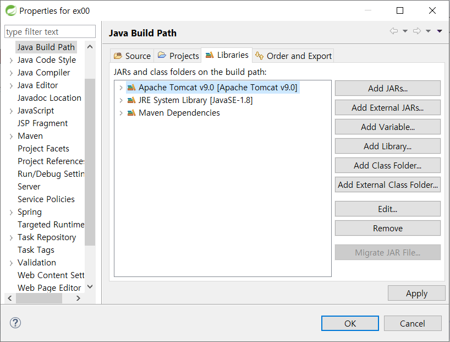Click the Add Class Folder... button
Viewport: 450px width, 342px height.
tap(388, 165)
